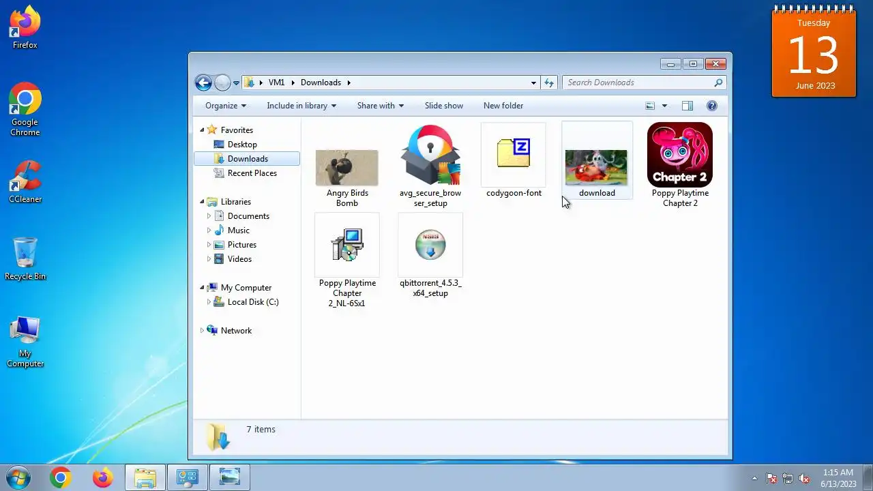The width and height of the screenshot is (873, 491).
Task: Click the Windows Explorer taskbar button
Action: click(145, 477)
